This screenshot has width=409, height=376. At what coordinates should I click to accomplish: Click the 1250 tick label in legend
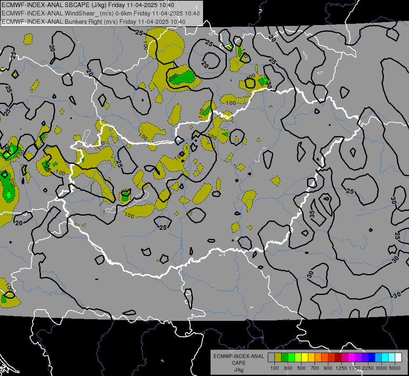click(341, 368)
